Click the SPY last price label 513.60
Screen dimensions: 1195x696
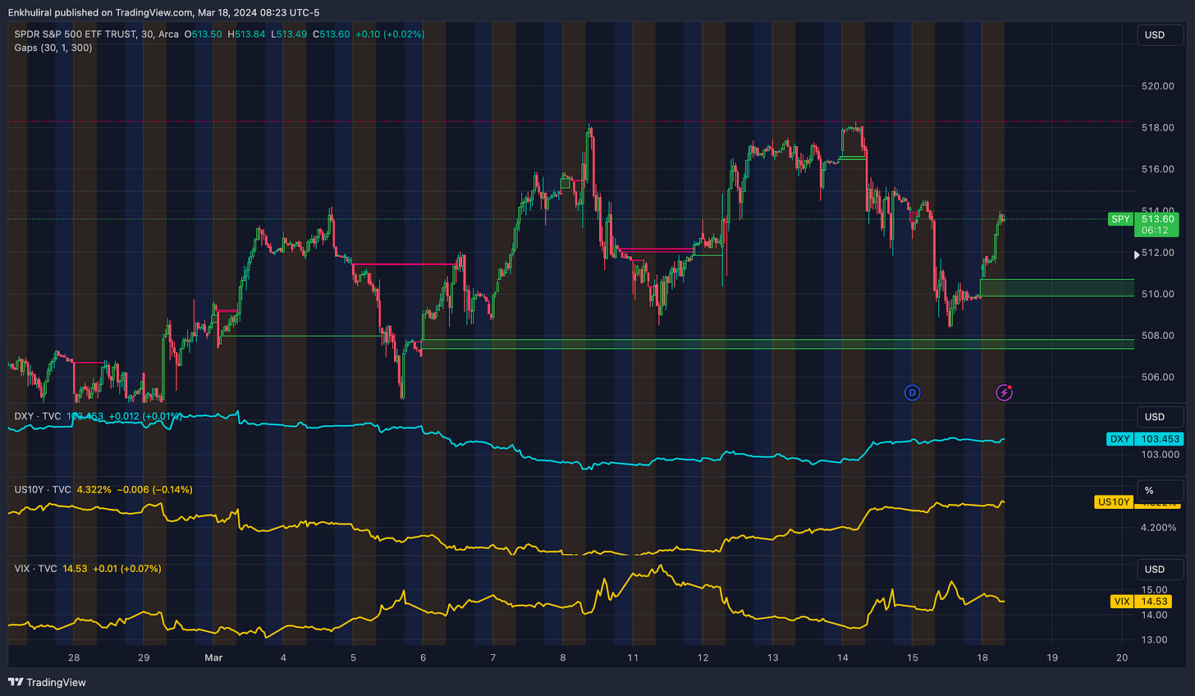click(1158, 219)
